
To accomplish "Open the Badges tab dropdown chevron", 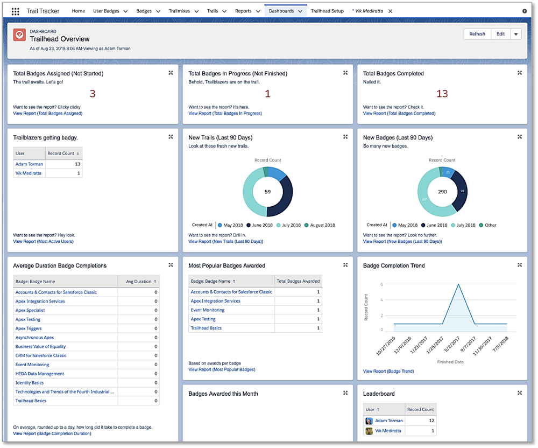I will [158, 11].
